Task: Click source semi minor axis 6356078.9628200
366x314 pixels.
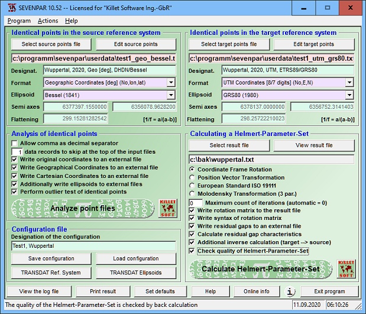Action: click(x=144, y=107)
